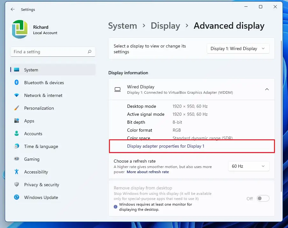Click the Personalization paintbrush icon
The image size is (288, 228).
tap(17, 108)
